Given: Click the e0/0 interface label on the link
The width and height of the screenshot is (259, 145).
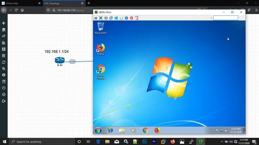Looking at the screenshot, I should 72,62.
